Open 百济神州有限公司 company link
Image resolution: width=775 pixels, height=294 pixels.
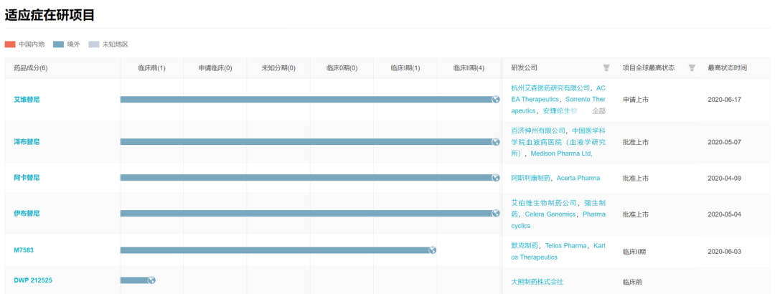pos(537,131)
